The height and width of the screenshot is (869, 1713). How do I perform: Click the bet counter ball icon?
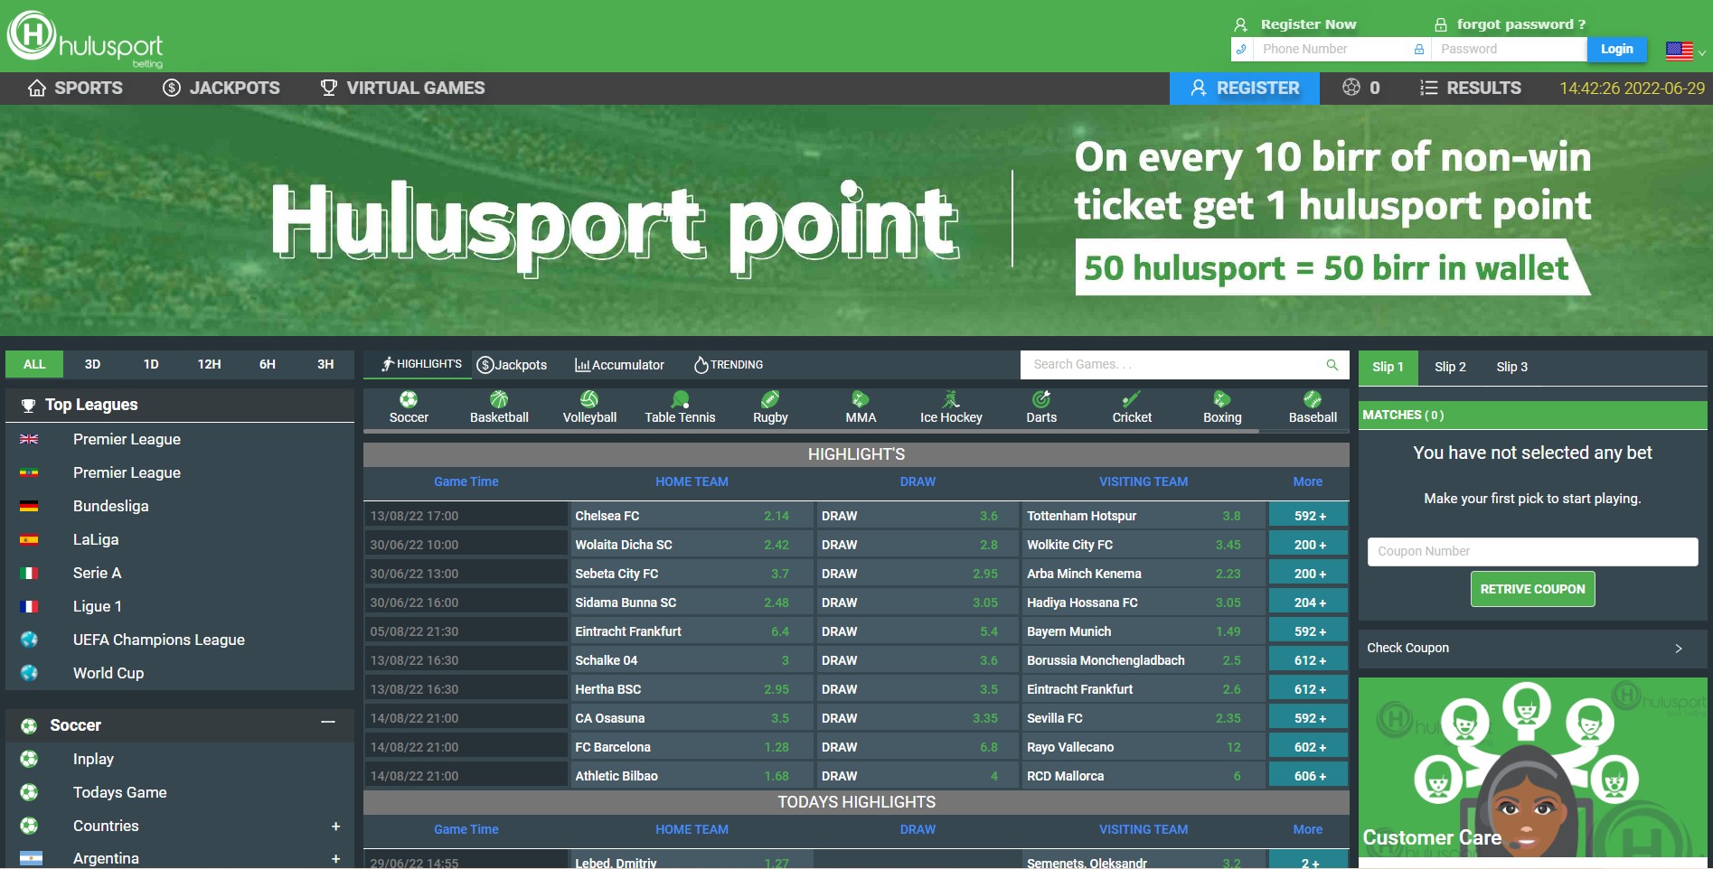1351,88
